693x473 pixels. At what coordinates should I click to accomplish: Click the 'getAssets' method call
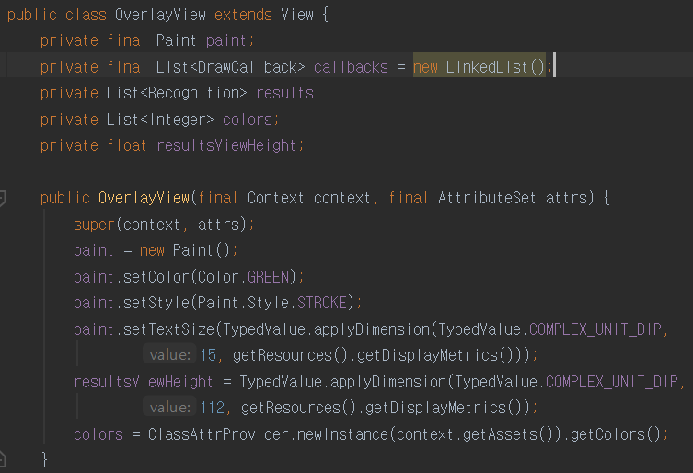500,434
